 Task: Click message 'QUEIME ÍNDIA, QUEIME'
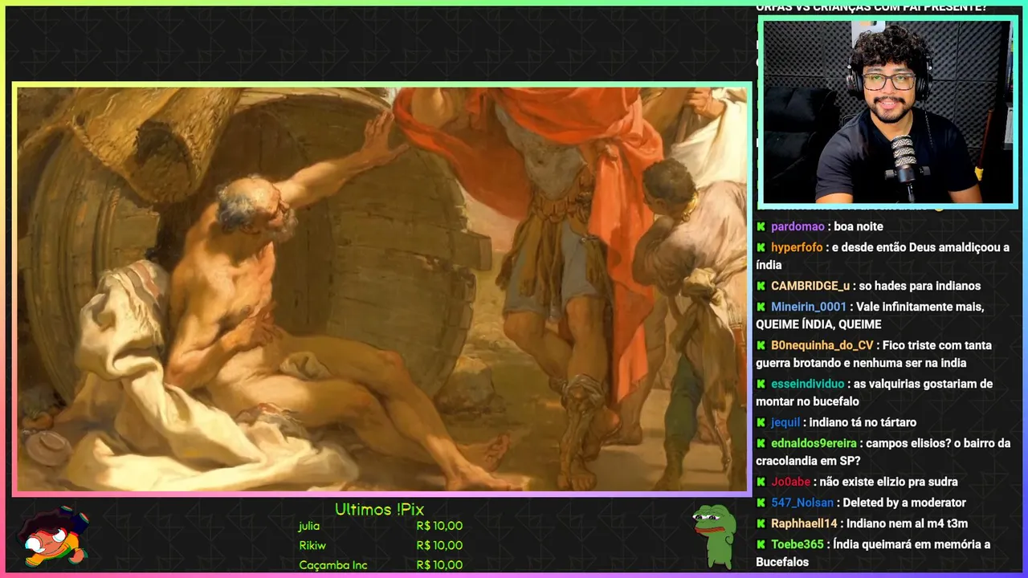pos(818,325)
